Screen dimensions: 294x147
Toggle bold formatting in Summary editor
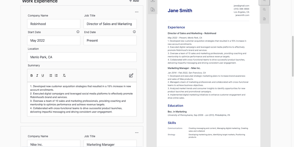[x=32, y=76]
